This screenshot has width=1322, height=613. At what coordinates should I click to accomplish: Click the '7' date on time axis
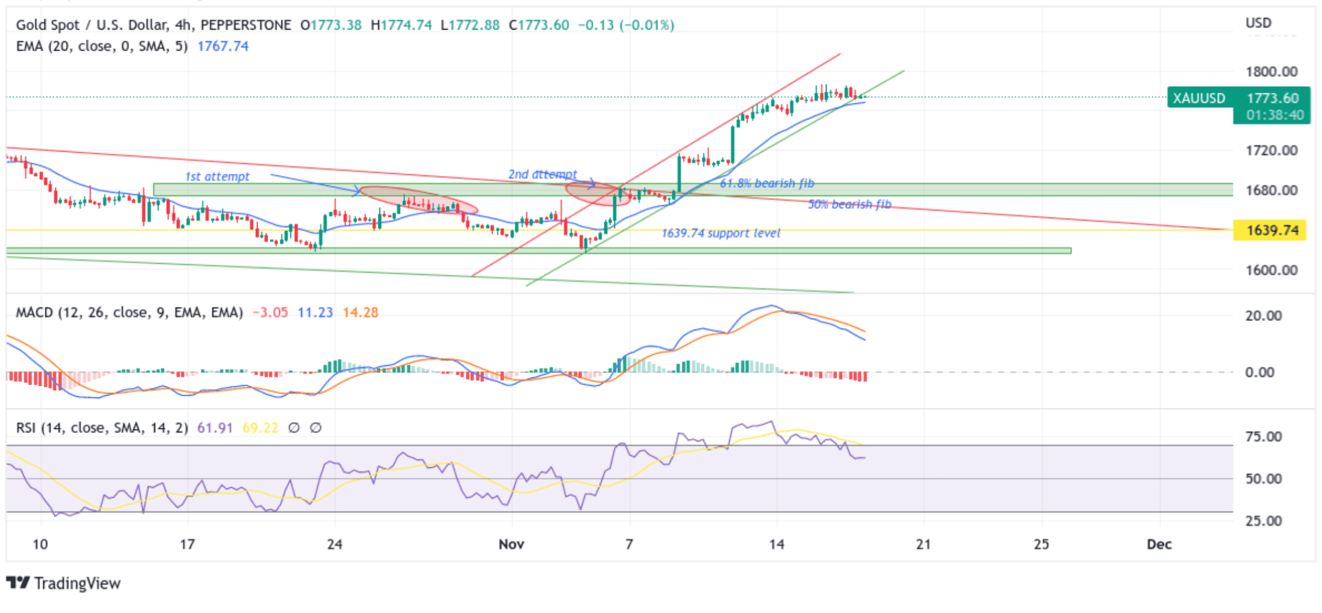629,544
